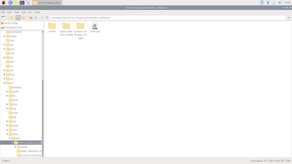Launch the terminal from taskbar

22,3
